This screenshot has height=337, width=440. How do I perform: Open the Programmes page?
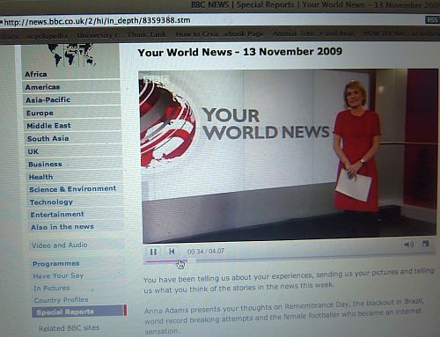pos(56,264)
